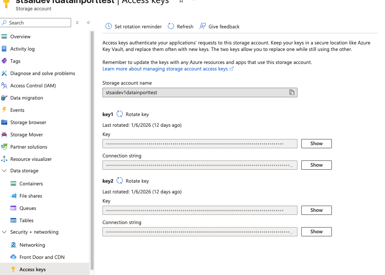The image size is (385, 275).
Task: Show the key1 value
Action: click(316, 143)
